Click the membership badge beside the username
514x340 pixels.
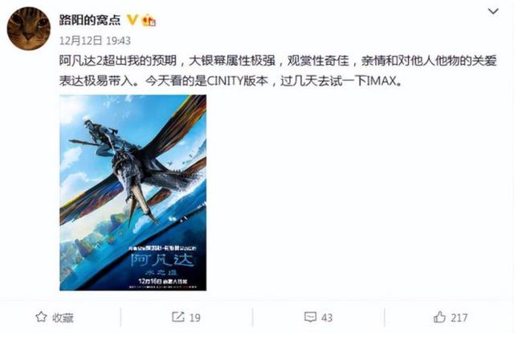[x=149, y=20]
